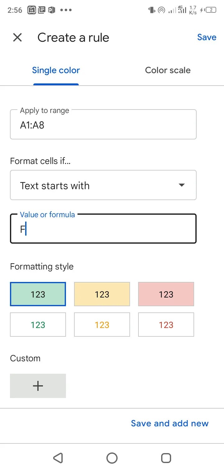Tap the status bar overflow dots
Viewport: 224px width, 473px height.
66,10
